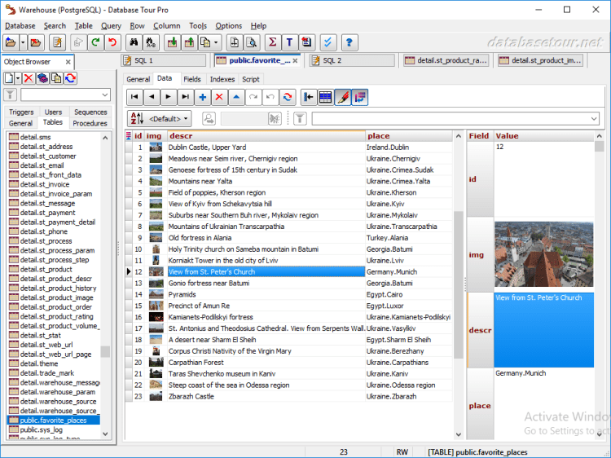The width and height of the screenshot is (611, 458).
Task: Click the blue question mark Help icon
Action: tap(349, 42)
